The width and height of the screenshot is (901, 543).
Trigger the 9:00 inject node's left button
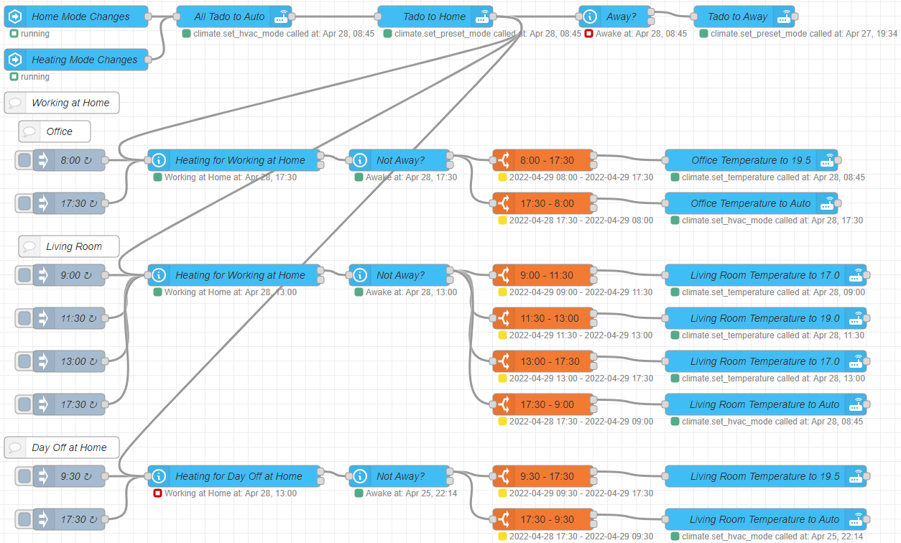coord(24,275)
